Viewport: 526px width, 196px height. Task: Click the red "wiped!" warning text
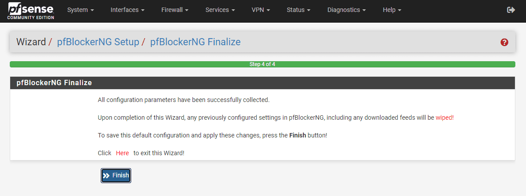(444, 118)
